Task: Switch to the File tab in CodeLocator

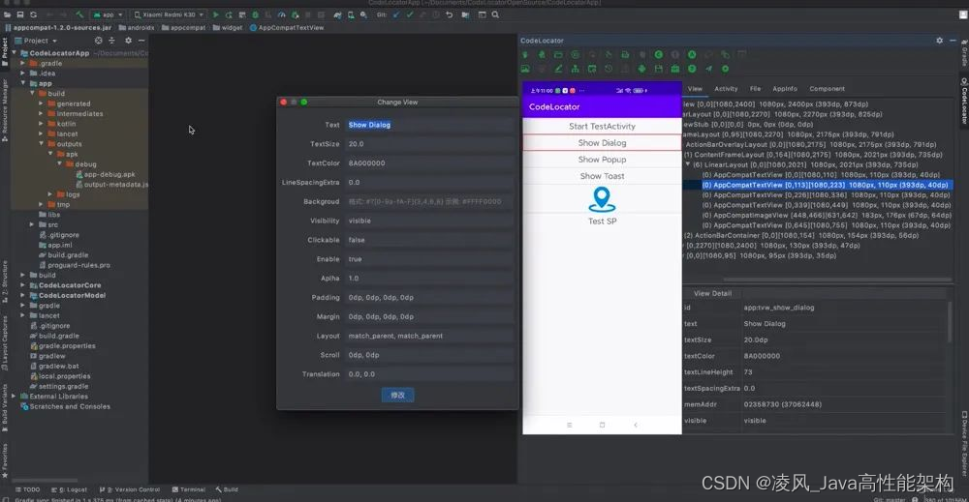Action: point(755,89)
